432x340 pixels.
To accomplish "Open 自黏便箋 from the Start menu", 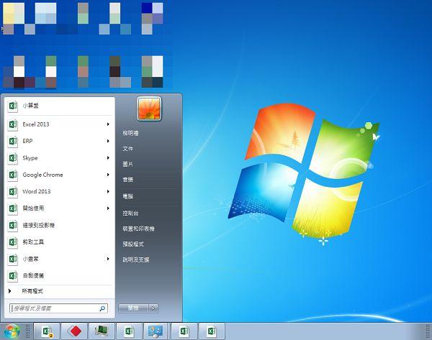I will (59, 275).
